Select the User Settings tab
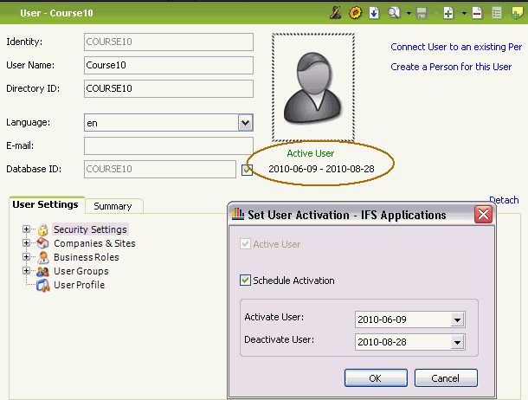This screenshot has height=400, width=528. [x=44, y=205]
